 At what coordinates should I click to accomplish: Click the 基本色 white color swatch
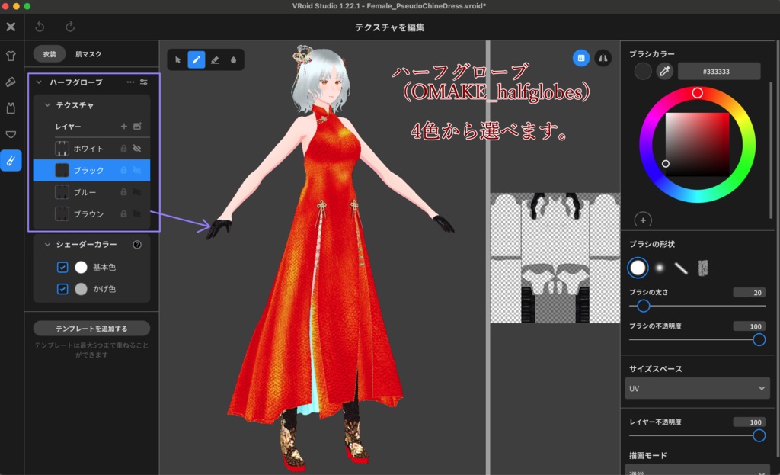[x=81, y=268]
